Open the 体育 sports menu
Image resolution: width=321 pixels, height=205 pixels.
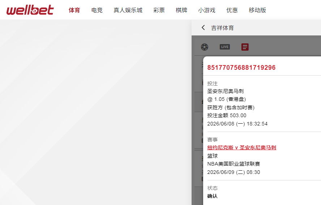[74, 10]
